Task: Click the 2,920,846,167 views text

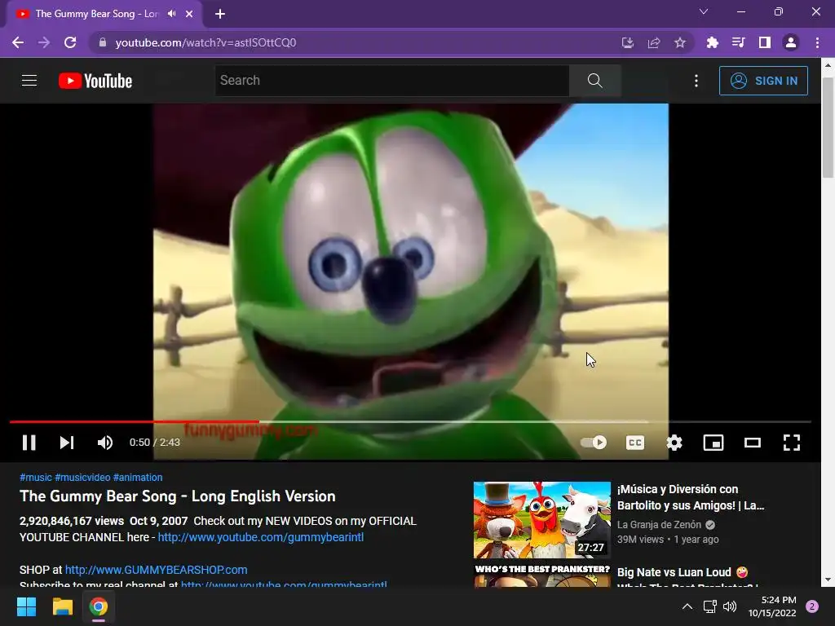Action: pyautogui.click(x=72, y=521)
